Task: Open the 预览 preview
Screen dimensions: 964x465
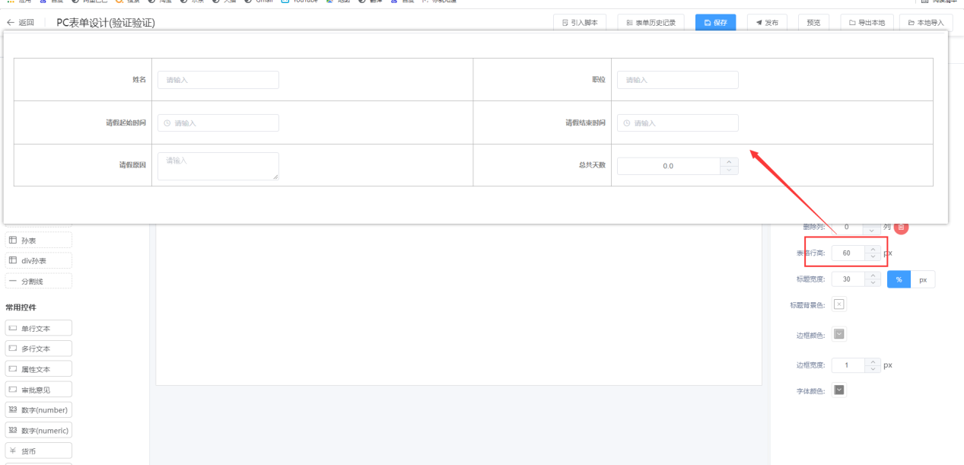Action: [813, 23]
